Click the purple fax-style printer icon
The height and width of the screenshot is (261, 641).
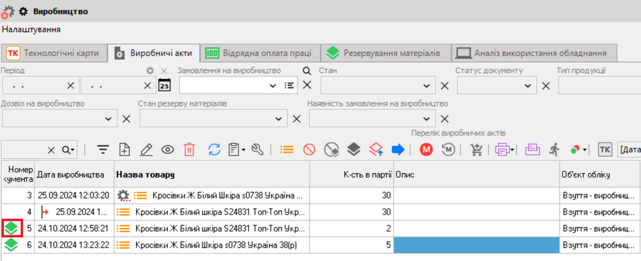point(532,149)
